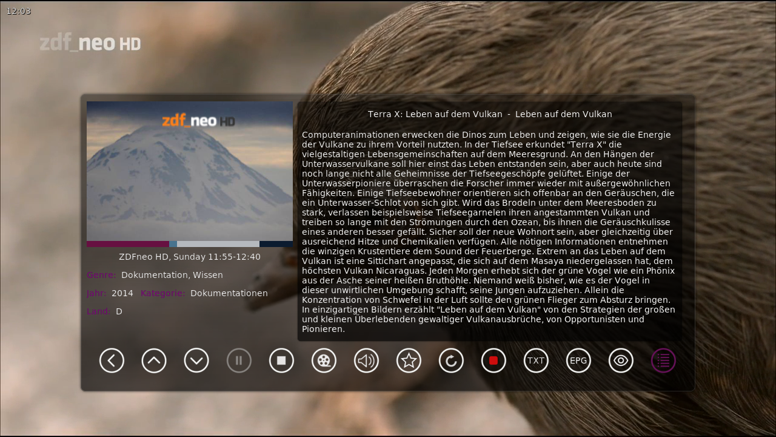This screenshot has height=437, width=776.
Task: Click the Land value D
Action: 119,311
